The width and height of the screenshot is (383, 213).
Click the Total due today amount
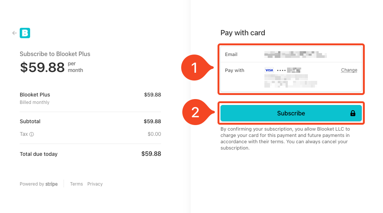tap(151, 154)
